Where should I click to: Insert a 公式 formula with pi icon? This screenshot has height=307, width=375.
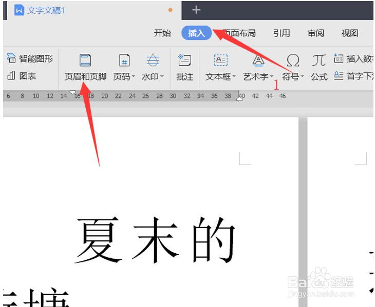[319, 68]
